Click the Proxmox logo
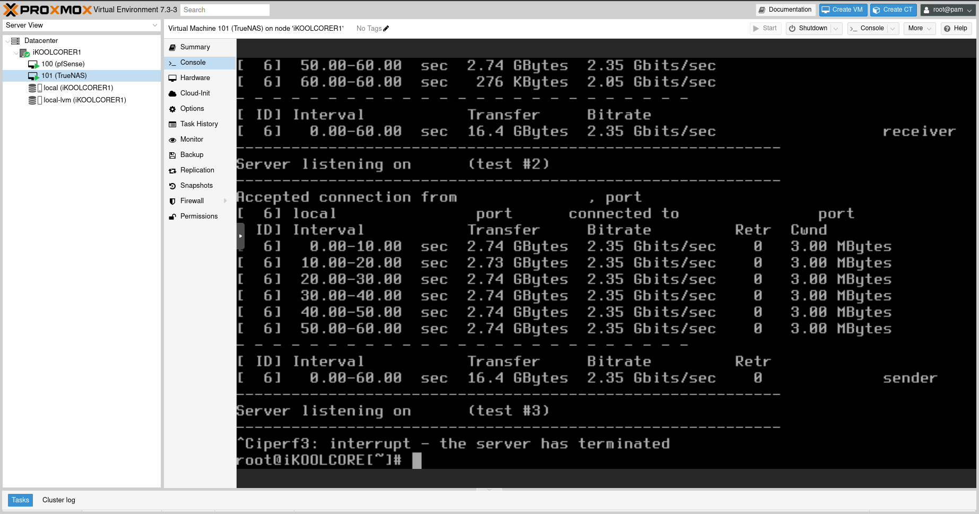This screenshot has width=979, height=514. pos(48,10)
